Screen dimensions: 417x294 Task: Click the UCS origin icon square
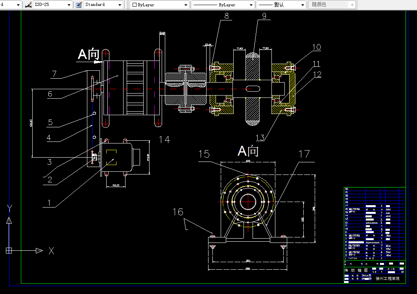tap(9, 251)
